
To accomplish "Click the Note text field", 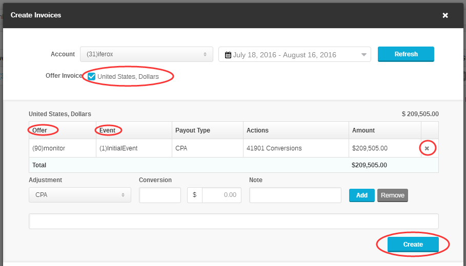I will tap(295, 195).
